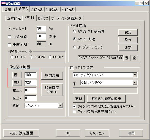This screenshot has width=150, height=140.
Task: Select the AMV2 MT 高画質 radio button
Action: (75, 31)
